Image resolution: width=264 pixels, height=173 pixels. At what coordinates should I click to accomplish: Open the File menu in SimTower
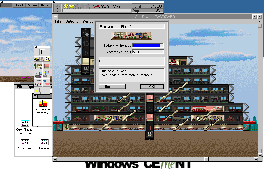pyautogui.click(x=58, y=22)
